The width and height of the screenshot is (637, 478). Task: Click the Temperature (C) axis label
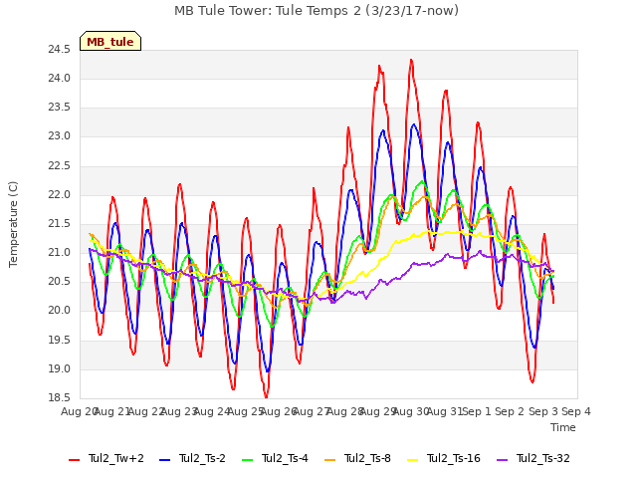pyautogui.click(x=13, y=224)
